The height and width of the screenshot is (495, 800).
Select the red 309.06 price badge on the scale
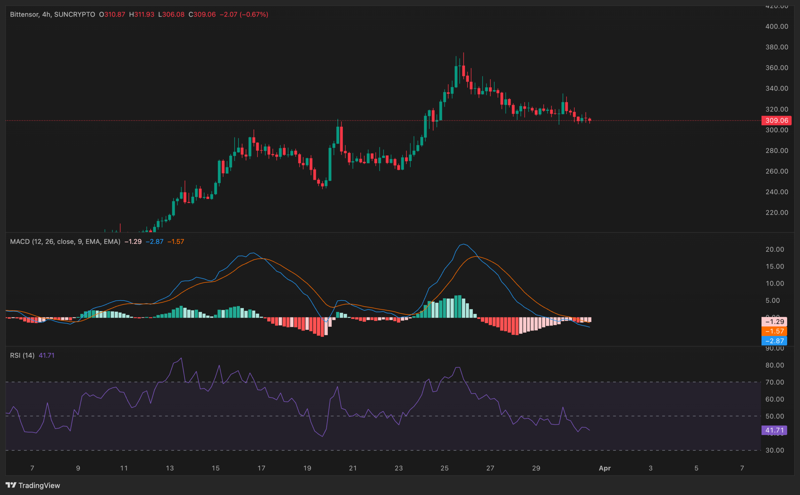click(x=776, y=120)
